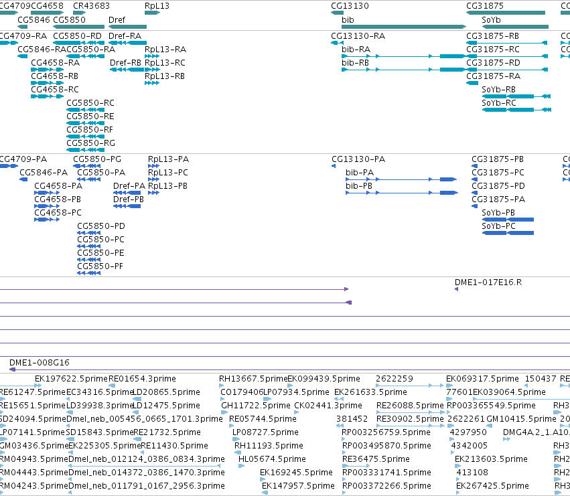Click feature 2622259 label
This screenshot has width=570, height=496.
pyautogui.click(x=395, y=379)
